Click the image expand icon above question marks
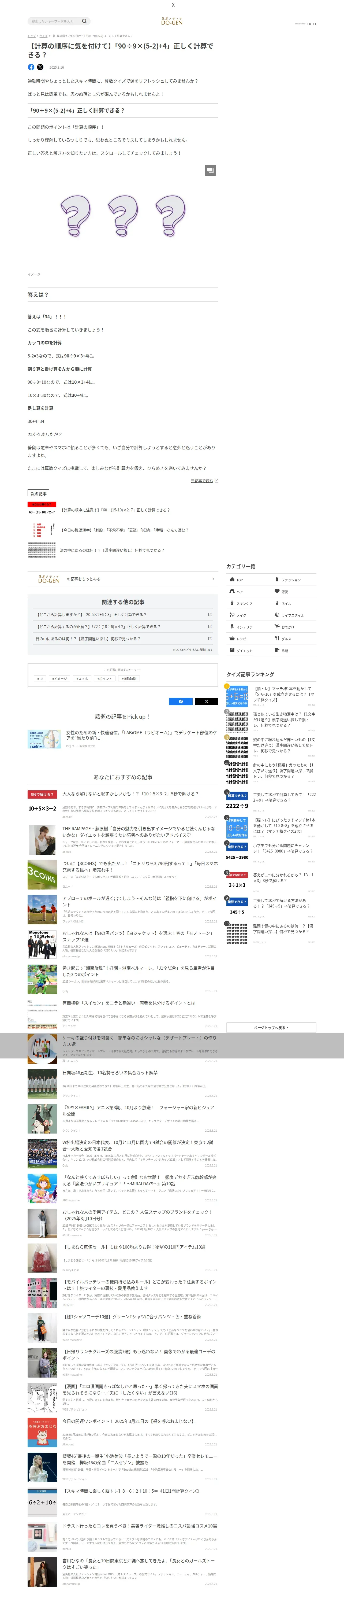The width and height of the screenshot is (344, 1609). [x=210, y=170]
